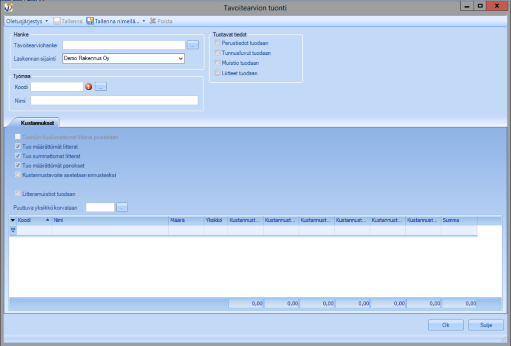
Task: Open the grid selector arrow left of Koodi
Action: pyautogui.click(x=12, y=220)
